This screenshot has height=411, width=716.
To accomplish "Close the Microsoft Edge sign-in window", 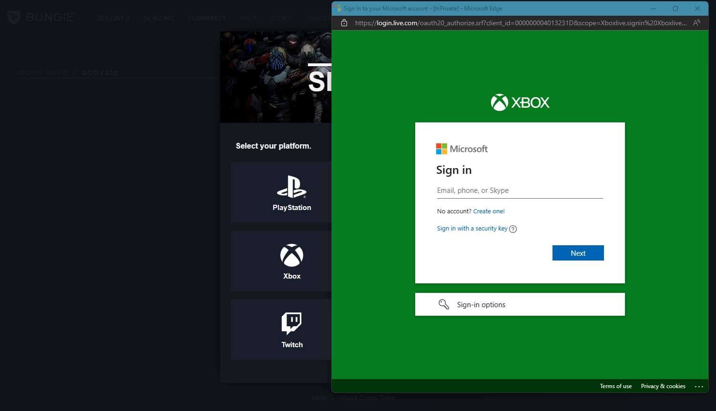I will (697, 9).
